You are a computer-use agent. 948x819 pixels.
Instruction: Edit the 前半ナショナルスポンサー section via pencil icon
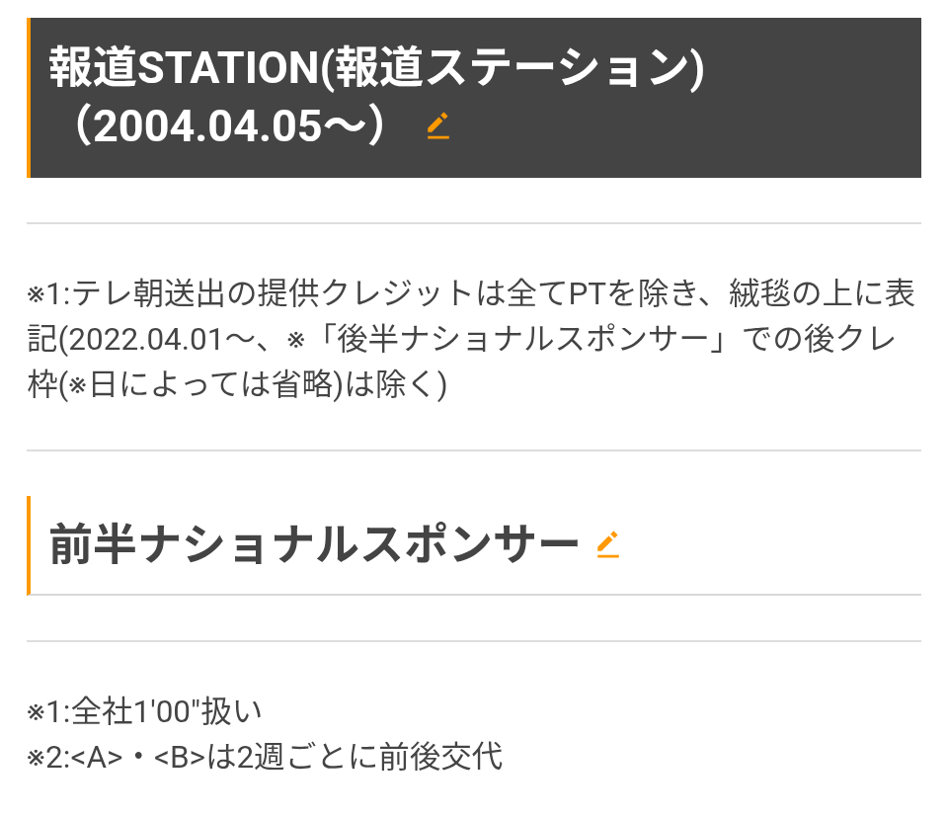607,544
